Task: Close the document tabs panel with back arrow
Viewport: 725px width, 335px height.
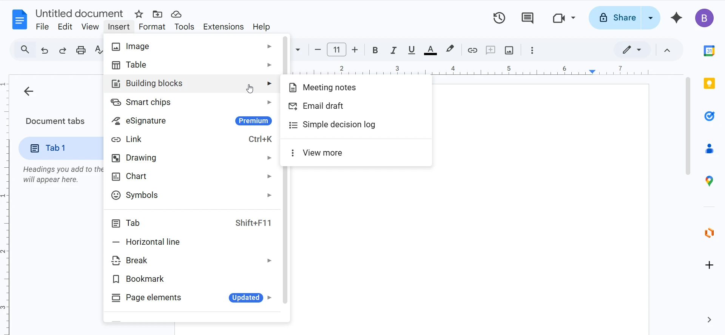Action: pos(29,91)
